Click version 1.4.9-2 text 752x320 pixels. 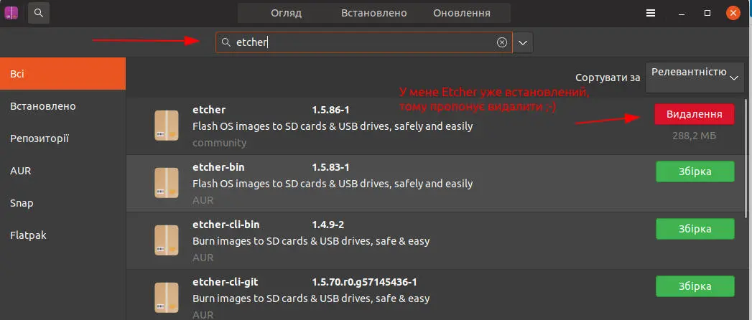[328, 225]
